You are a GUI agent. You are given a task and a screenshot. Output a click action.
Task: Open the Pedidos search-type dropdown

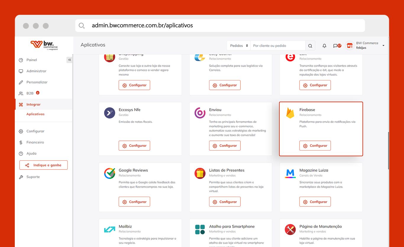[x=239, y=46]
